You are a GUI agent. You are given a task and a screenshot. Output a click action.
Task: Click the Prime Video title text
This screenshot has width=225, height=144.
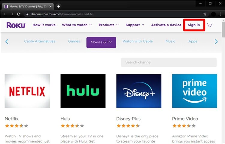click(x=185, y=119)
